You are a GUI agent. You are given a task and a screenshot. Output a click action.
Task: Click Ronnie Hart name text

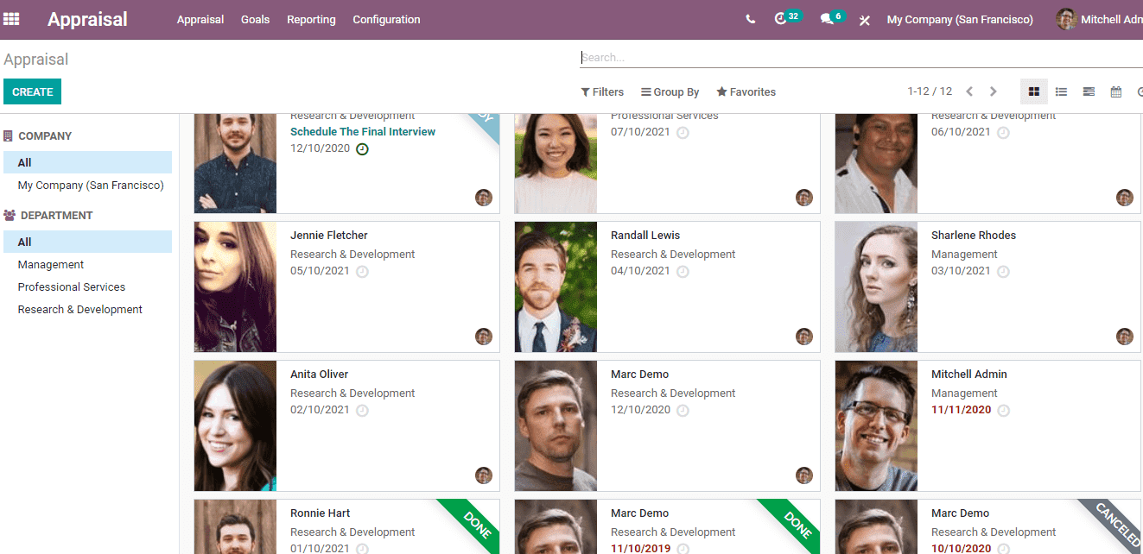(x=321, y=513)
